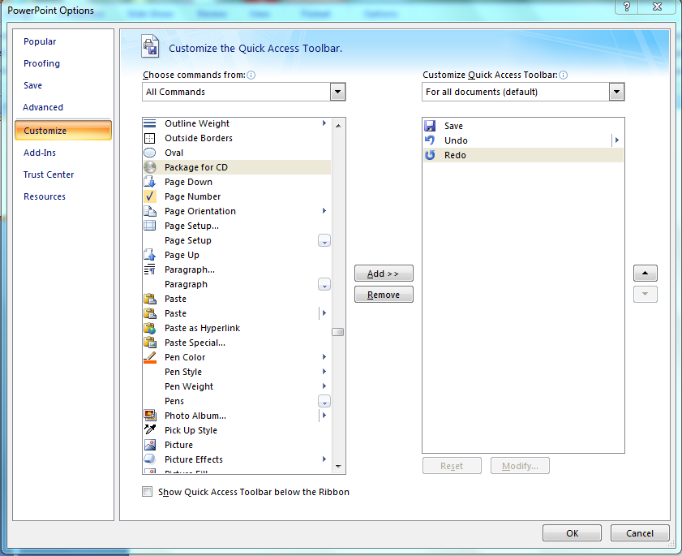Move the selected command up with arrow
The height and width of the screenshot is (556, 682).
click(645, 274)
